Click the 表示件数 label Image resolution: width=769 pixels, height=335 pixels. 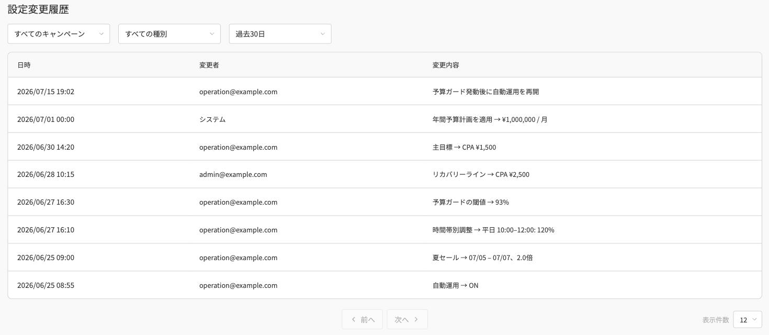tap(716, 320)
